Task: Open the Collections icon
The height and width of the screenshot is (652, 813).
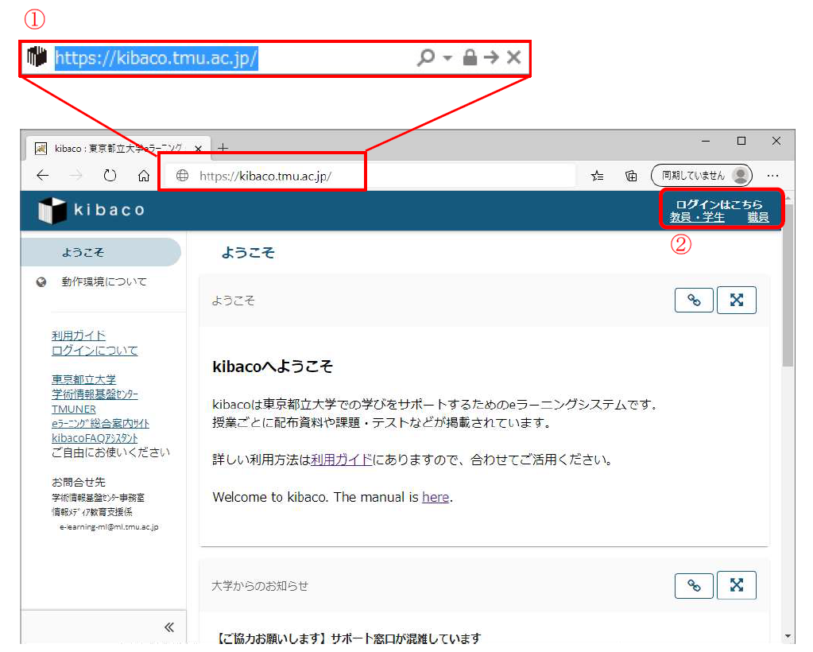Action: coord(631,176)
